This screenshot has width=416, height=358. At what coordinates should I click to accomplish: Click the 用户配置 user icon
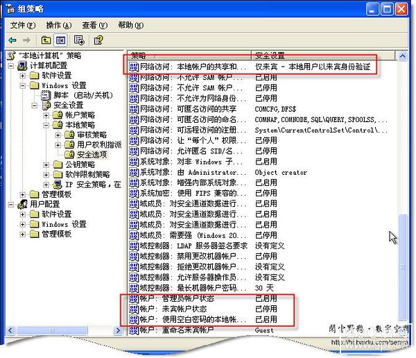(x=22, y=204)
